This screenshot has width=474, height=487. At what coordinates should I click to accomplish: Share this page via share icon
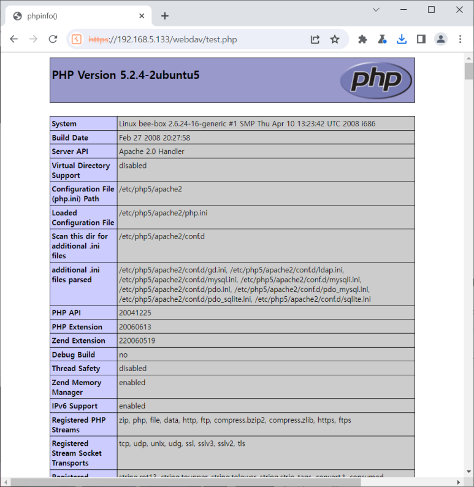pyautogui.click(x=315, y=39)
